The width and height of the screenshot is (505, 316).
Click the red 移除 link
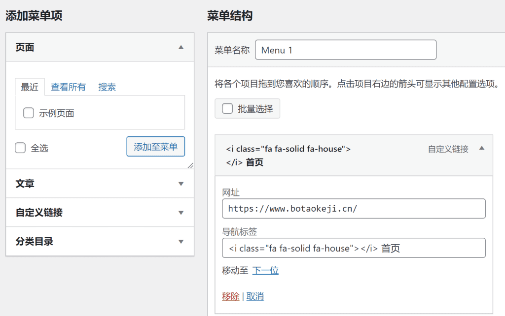pos(230,296)
